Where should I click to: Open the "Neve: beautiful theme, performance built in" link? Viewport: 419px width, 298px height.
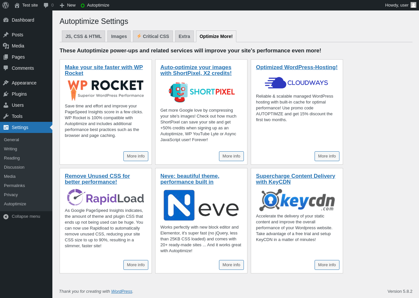190,179
